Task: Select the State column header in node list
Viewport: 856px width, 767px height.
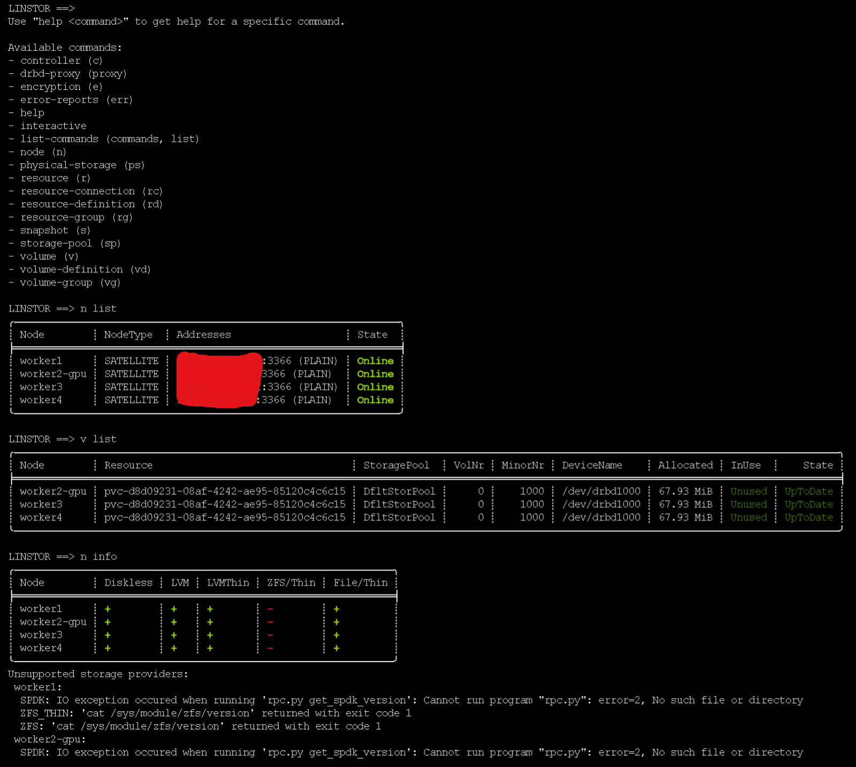Action: pyautogui.click(x=372, y=334)
